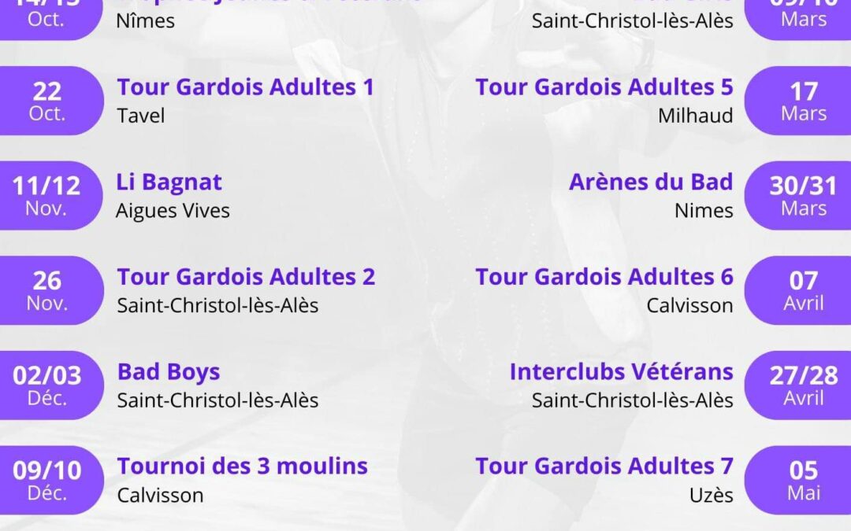851x531 pixels.
Task: Click the 27/28 Avril date badge
Action: [x=797, y=385]
